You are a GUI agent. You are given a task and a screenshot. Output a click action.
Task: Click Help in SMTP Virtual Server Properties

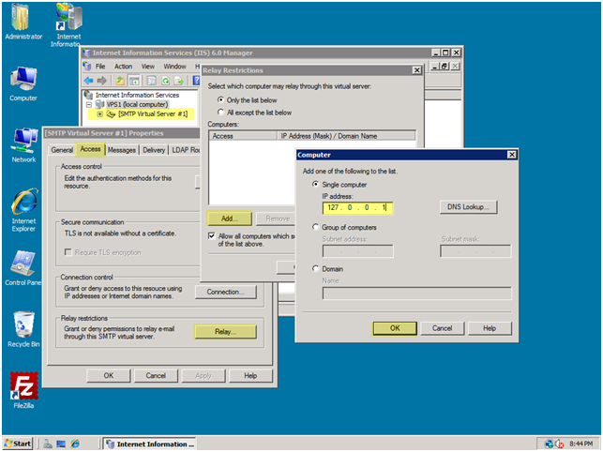click(250, 375)
